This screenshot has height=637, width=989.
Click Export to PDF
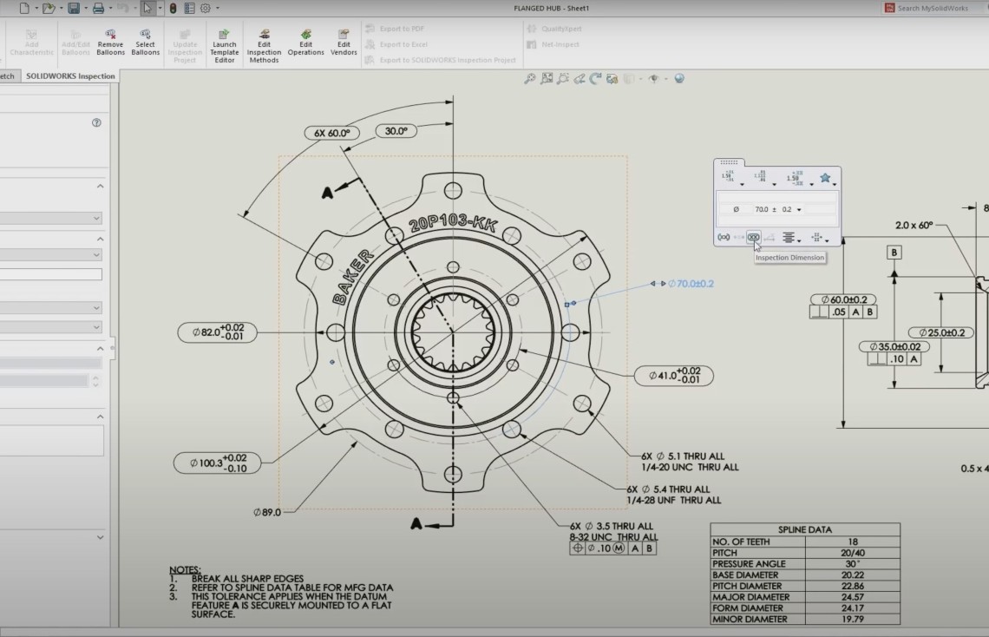click(395, 29)
